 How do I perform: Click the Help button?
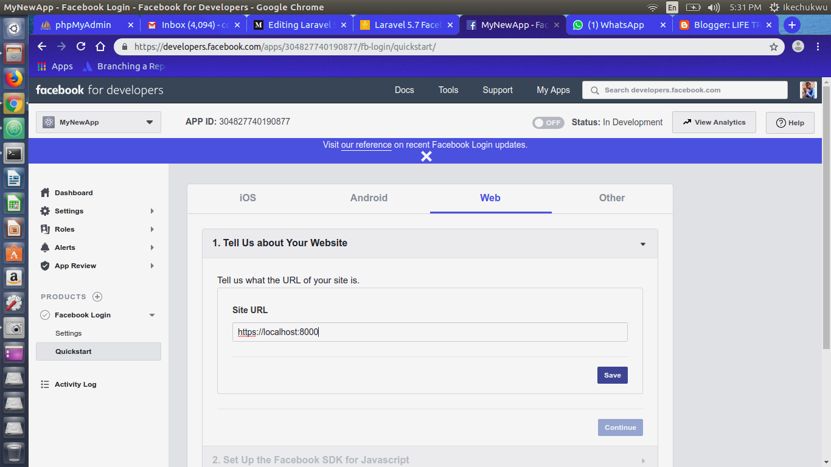tap(790, 123)
